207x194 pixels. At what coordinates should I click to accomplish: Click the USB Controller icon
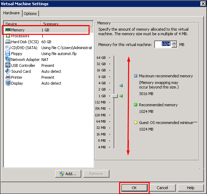click(x=8, y=65)
